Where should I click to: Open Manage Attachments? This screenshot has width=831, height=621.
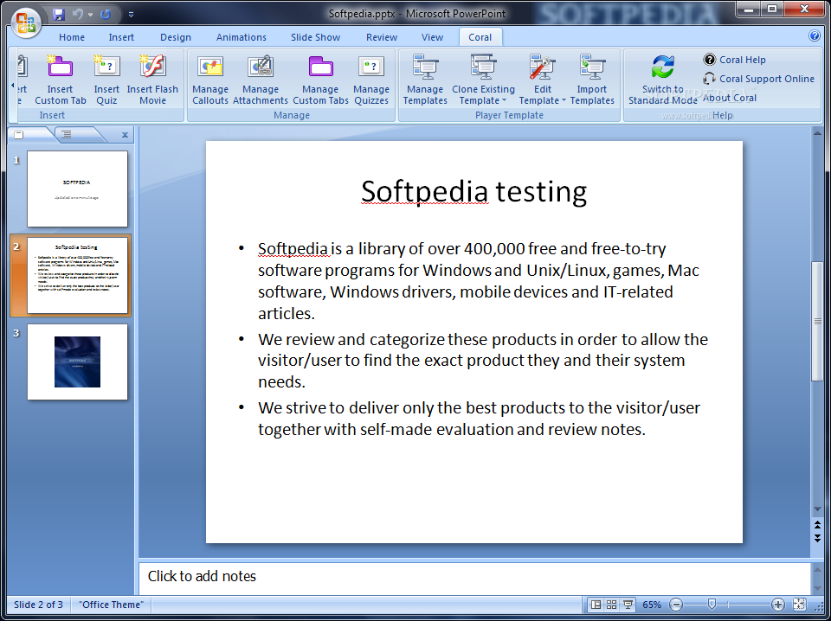(261, 80)
